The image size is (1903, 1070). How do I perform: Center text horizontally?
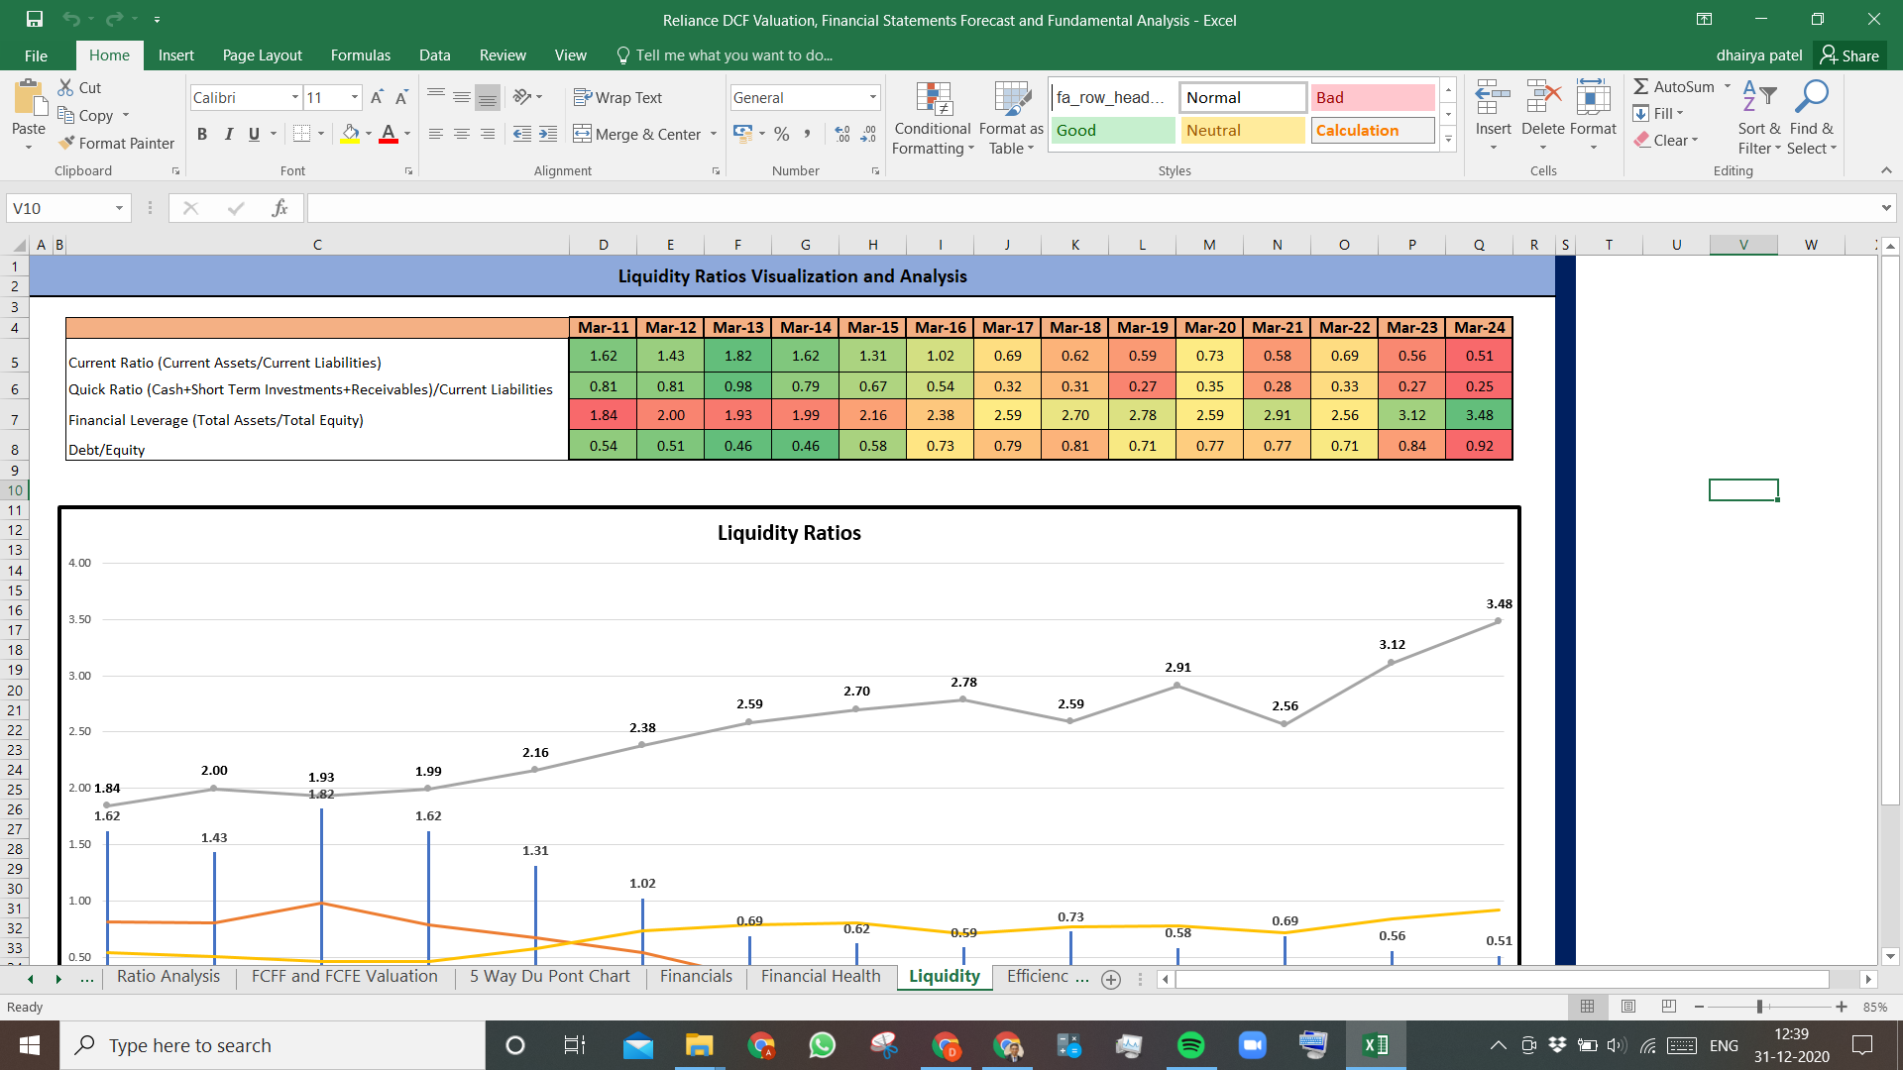(x=462, y=134)
